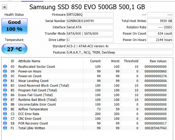The height and width of the screenshot is (140, 175).
Task: Click the status orb for Wear Leveling Count
Action: click(5, 81)
